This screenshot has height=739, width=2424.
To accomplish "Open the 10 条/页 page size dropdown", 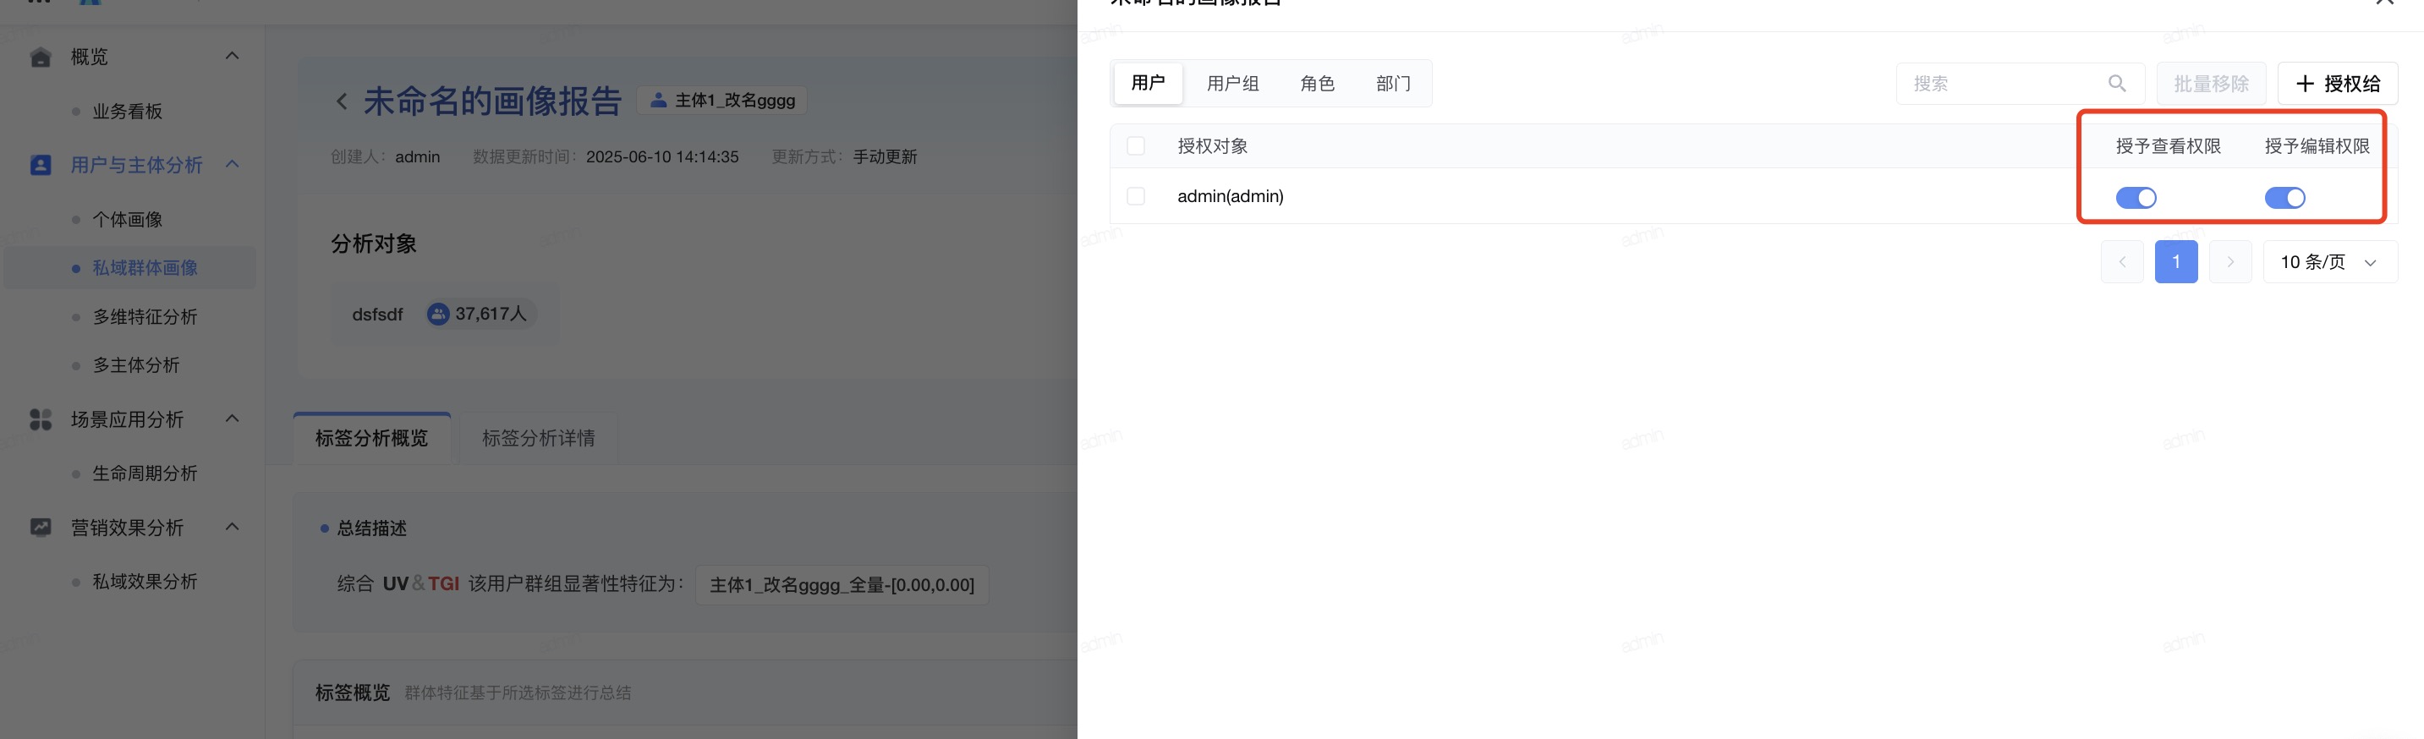I will coord(2329,262).
